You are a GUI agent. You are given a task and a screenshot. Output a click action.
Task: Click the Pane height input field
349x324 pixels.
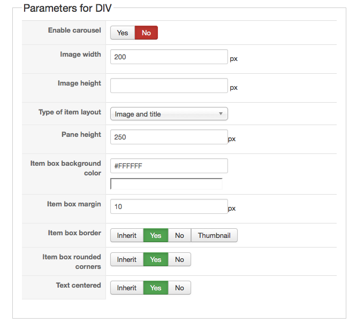tap(169, 137)
